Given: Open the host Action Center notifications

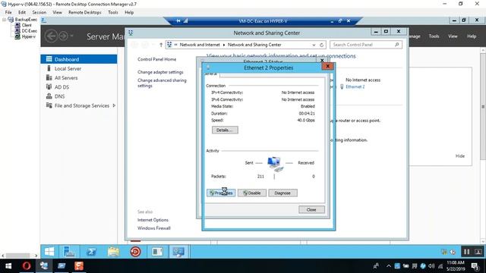Looking at the screenshot, I should click(475, 266).
